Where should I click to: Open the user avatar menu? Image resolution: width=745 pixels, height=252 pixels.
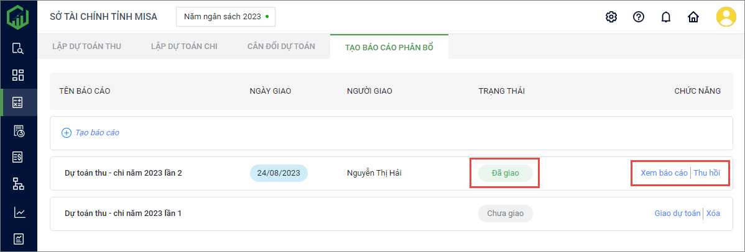click(726, 17)
